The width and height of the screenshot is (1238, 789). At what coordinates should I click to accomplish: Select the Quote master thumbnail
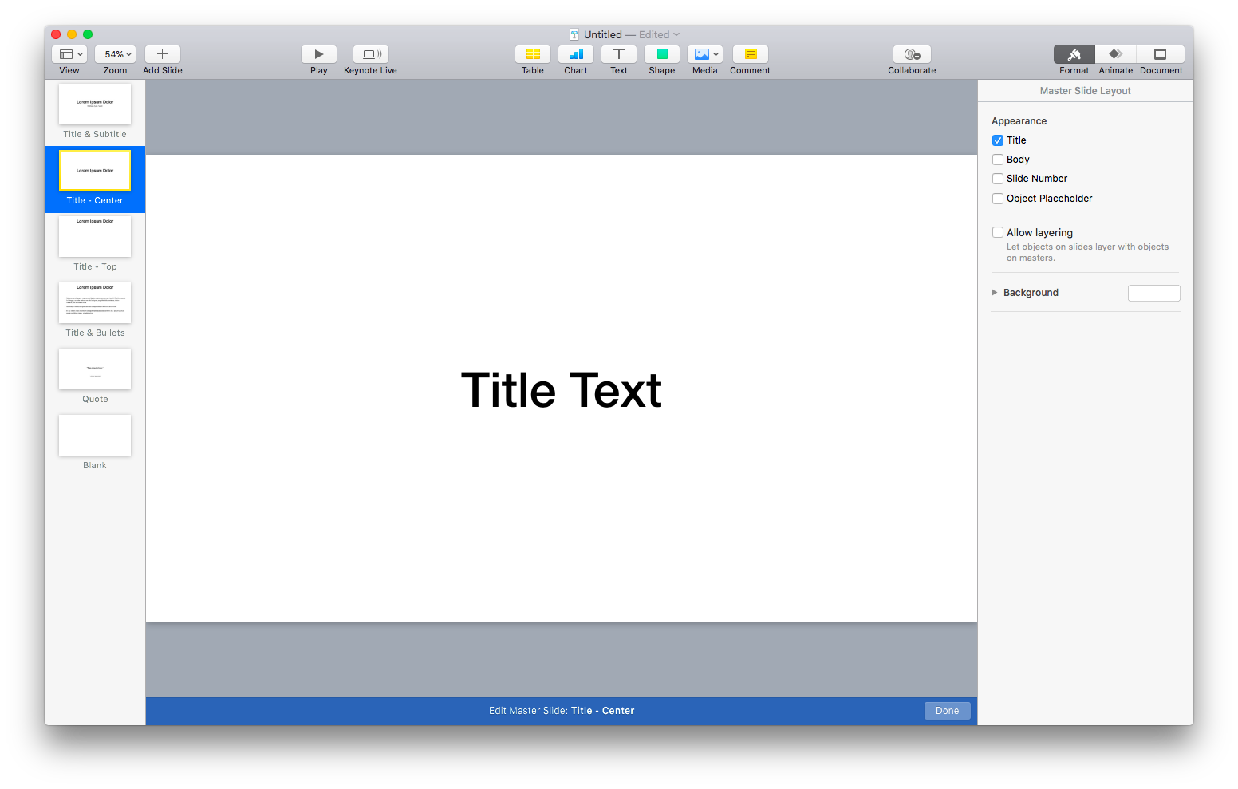(95, 369)
